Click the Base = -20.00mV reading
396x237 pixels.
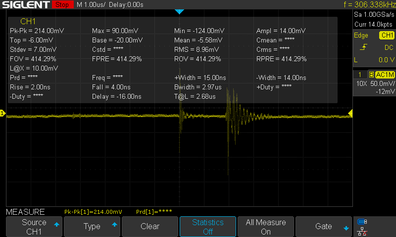coord(117,40)
